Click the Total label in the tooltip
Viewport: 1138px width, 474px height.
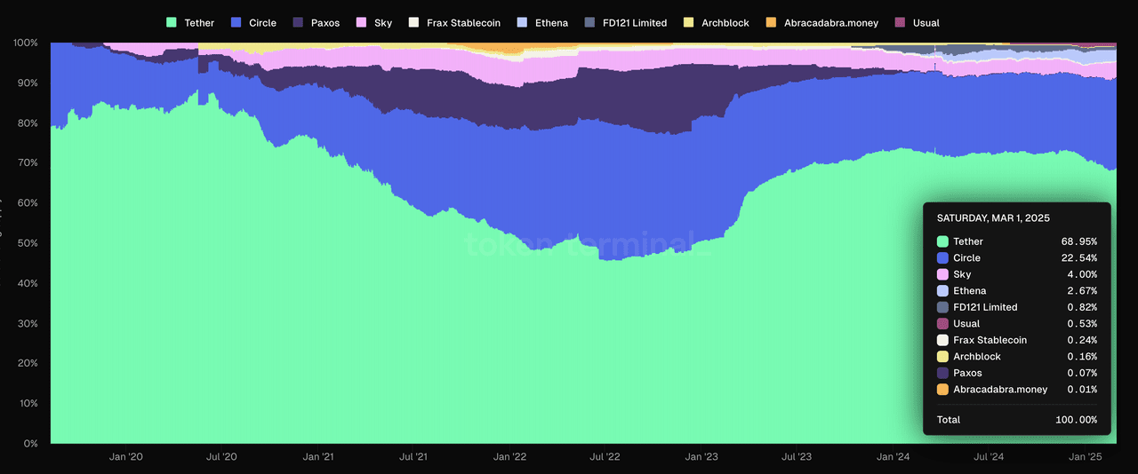[x=949, y=420]
